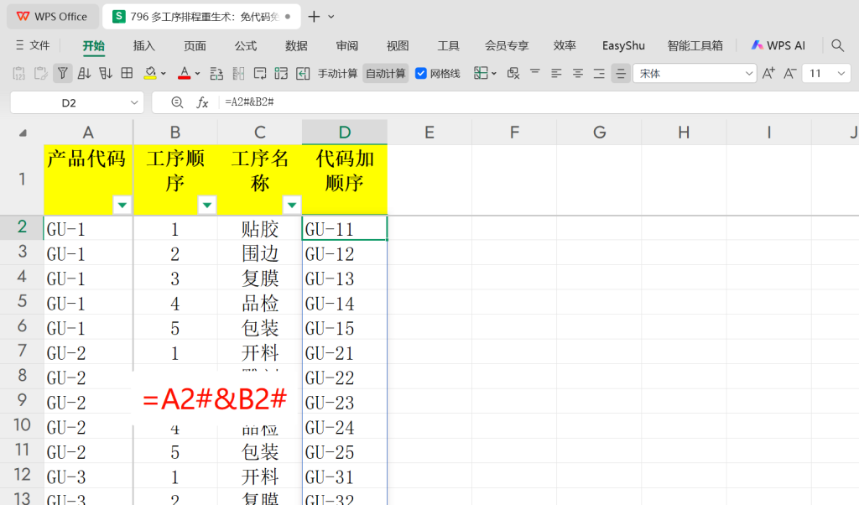This screenshot has height=505, width=859.
Task: Open the 效率 Efficiency tab
Action: pyautogui.click(x=565, y=46)
